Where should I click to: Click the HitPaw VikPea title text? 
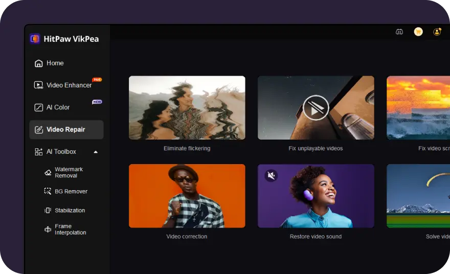[71, 39]
